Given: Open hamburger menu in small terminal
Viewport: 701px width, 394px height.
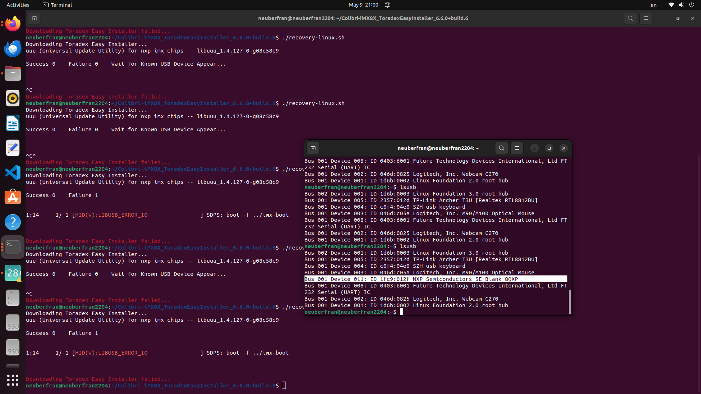Looking at the screenshot, I should coord(517,148).
